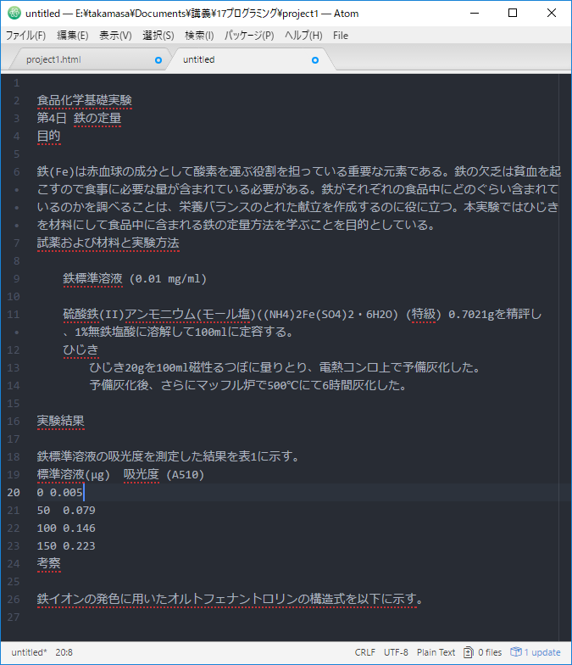Open the 表示(V) menu
The image size is (572, 665).
pos(115,36)
